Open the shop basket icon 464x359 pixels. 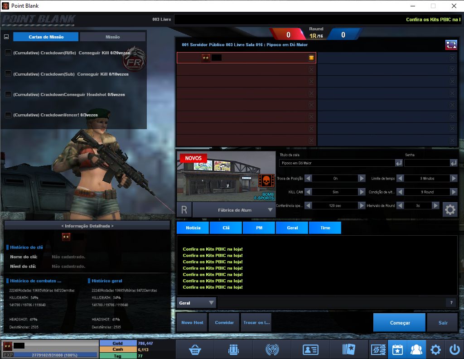[195, 349]
